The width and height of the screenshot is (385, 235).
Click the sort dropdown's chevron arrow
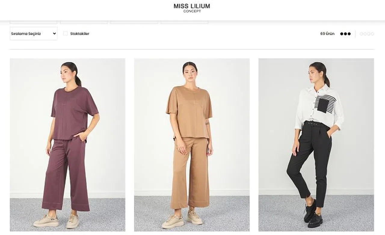54,34
